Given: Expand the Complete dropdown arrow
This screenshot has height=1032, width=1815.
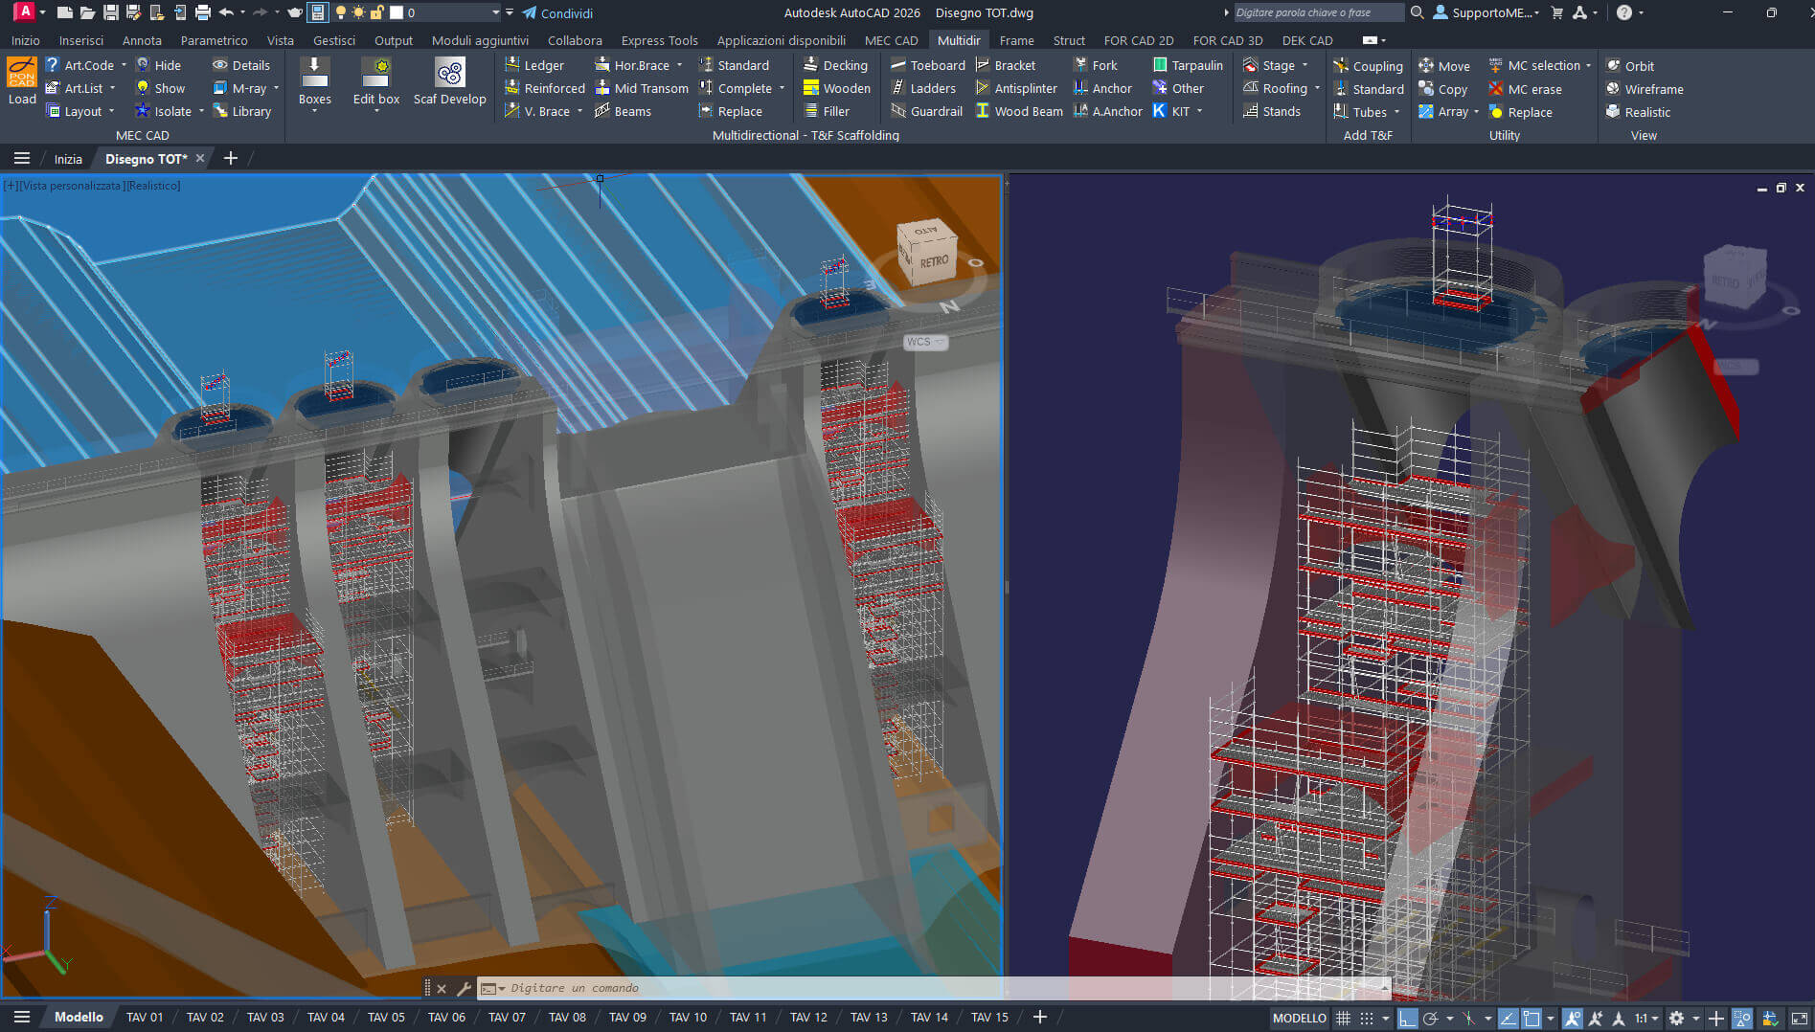Looking at the screenshot, I should (x=782, y=88).
